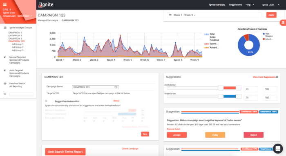The height and width of the screenshot is (156, 286).
Task: Open the User Search Terms Report
Action: pyautogui.click(x=65, y=152)
